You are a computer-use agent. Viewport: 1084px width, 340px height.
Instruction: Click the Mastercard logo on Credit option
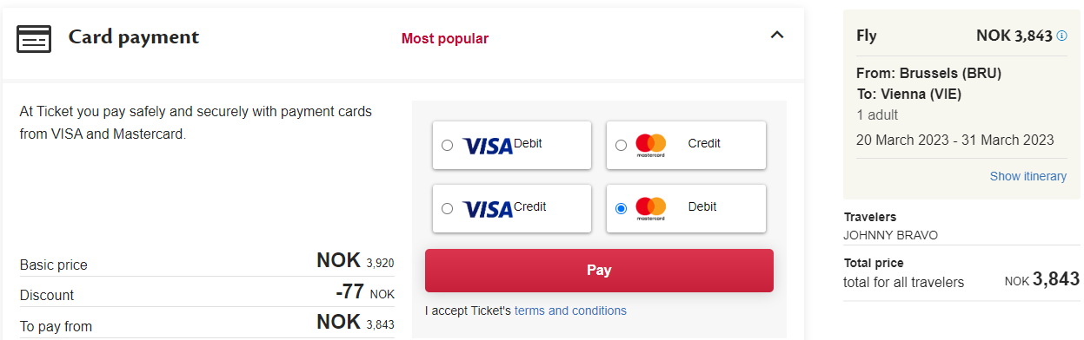click(x=650, y=145)
